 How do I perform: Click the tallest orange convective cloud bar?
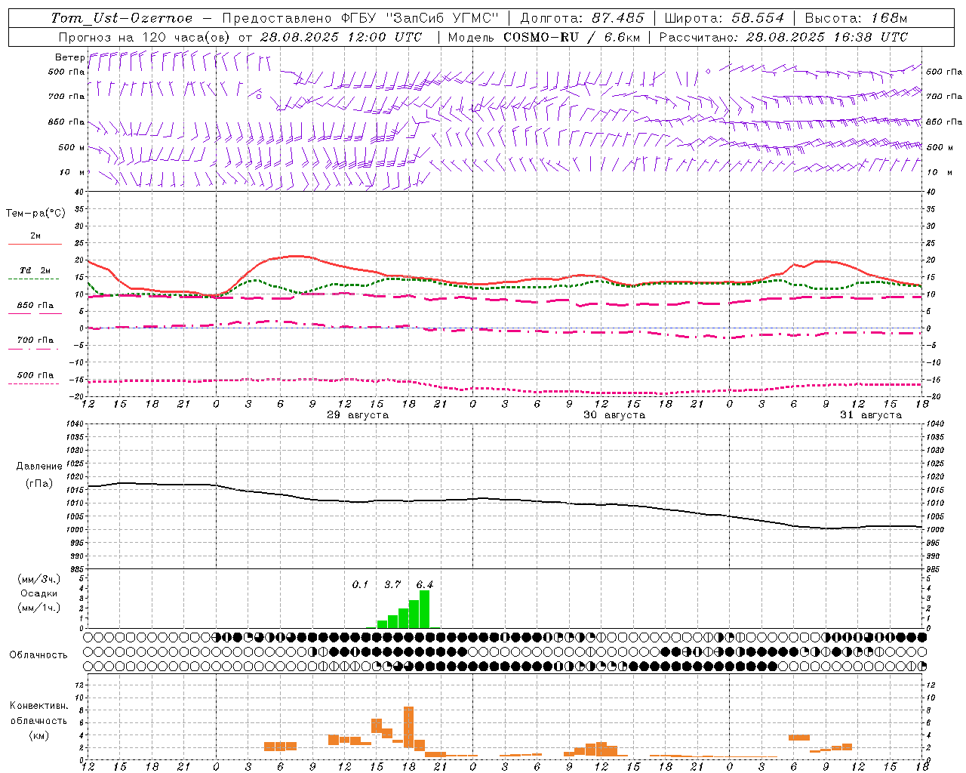408,727
